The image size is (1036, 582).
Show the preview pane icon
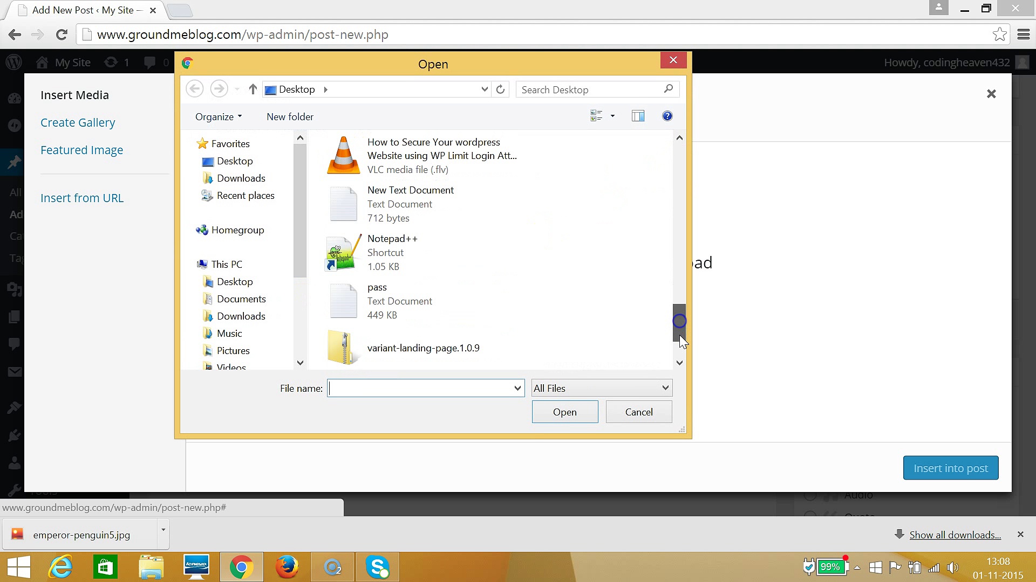coord(638,116)
